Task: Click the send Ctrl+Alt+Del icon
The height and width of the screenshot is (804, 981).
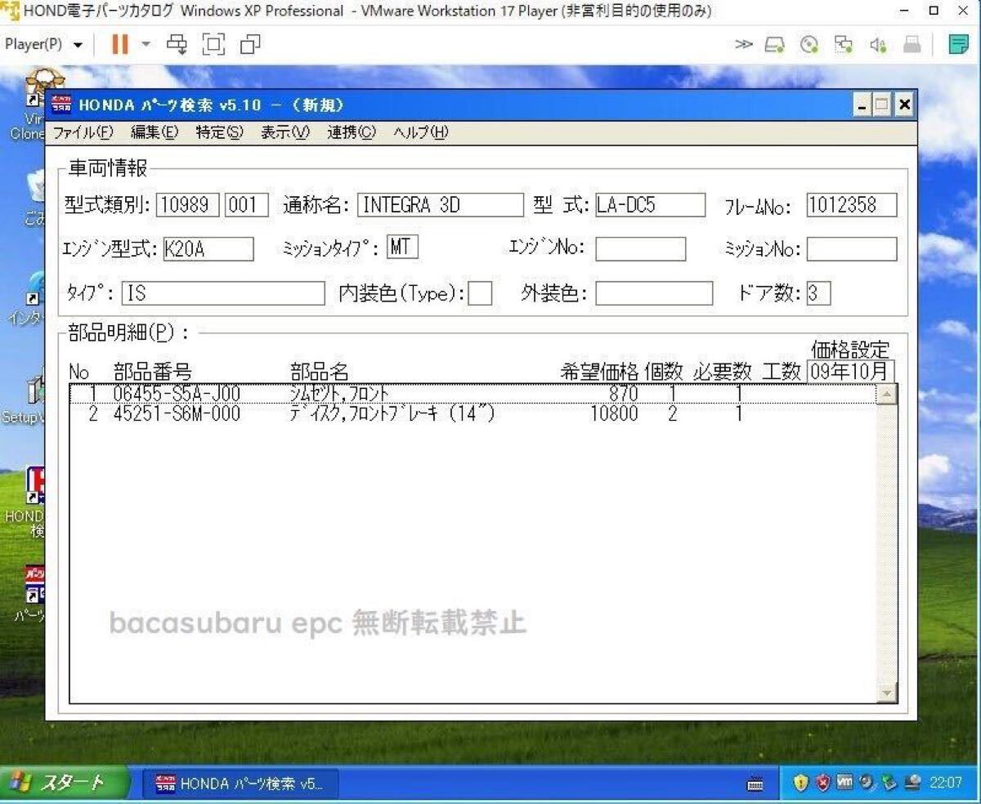Action: tap(177, 44)
